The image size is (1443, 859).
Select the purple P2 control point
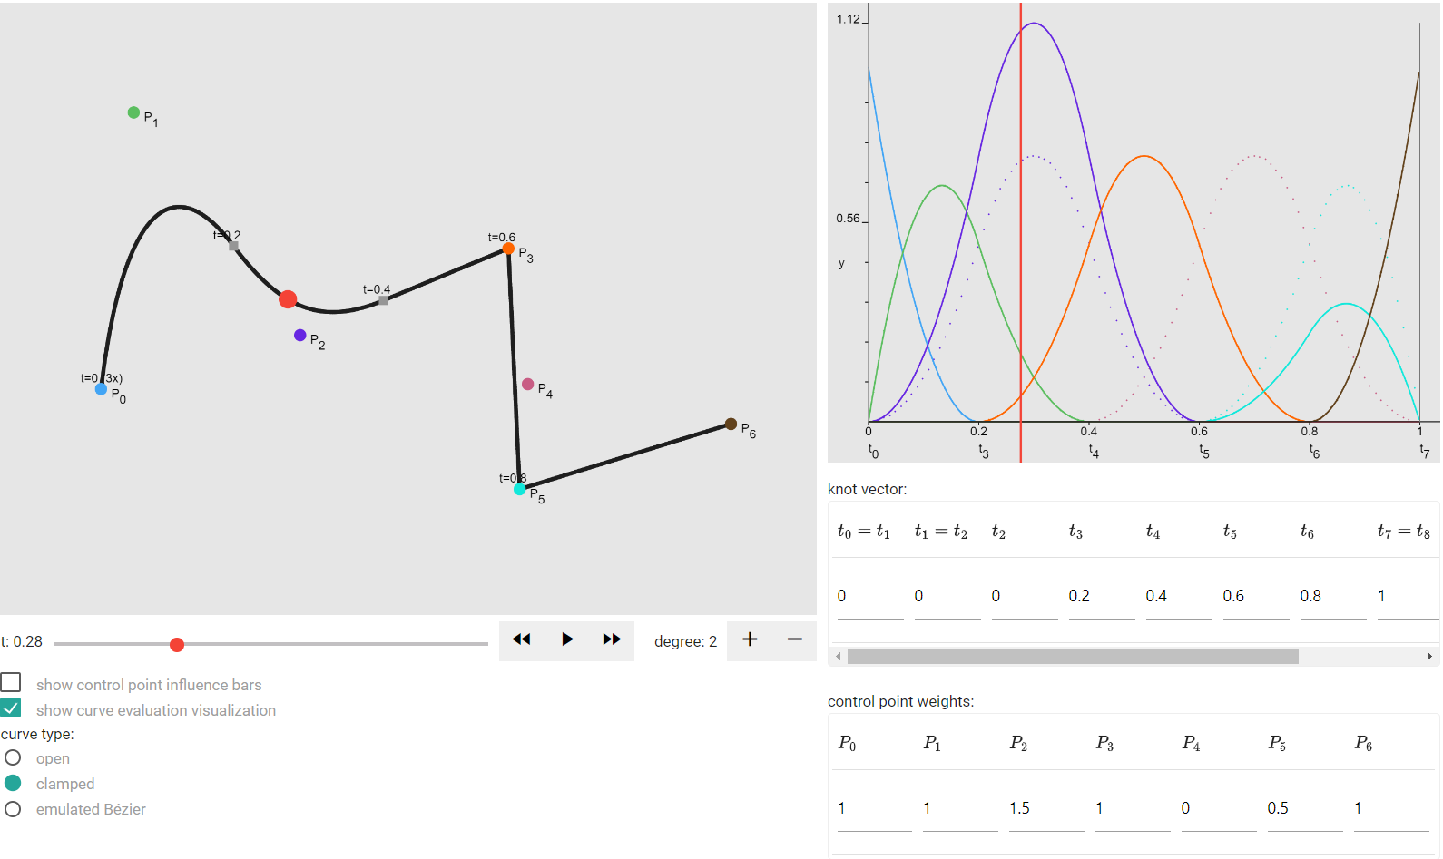299,336
